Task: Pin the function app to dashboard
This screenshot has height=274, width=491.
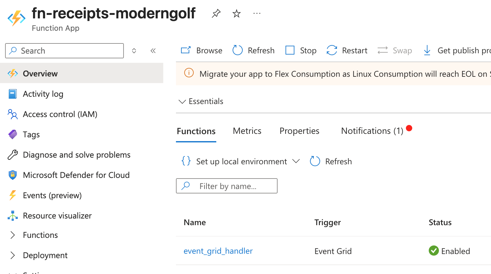Action: (216, 14)
